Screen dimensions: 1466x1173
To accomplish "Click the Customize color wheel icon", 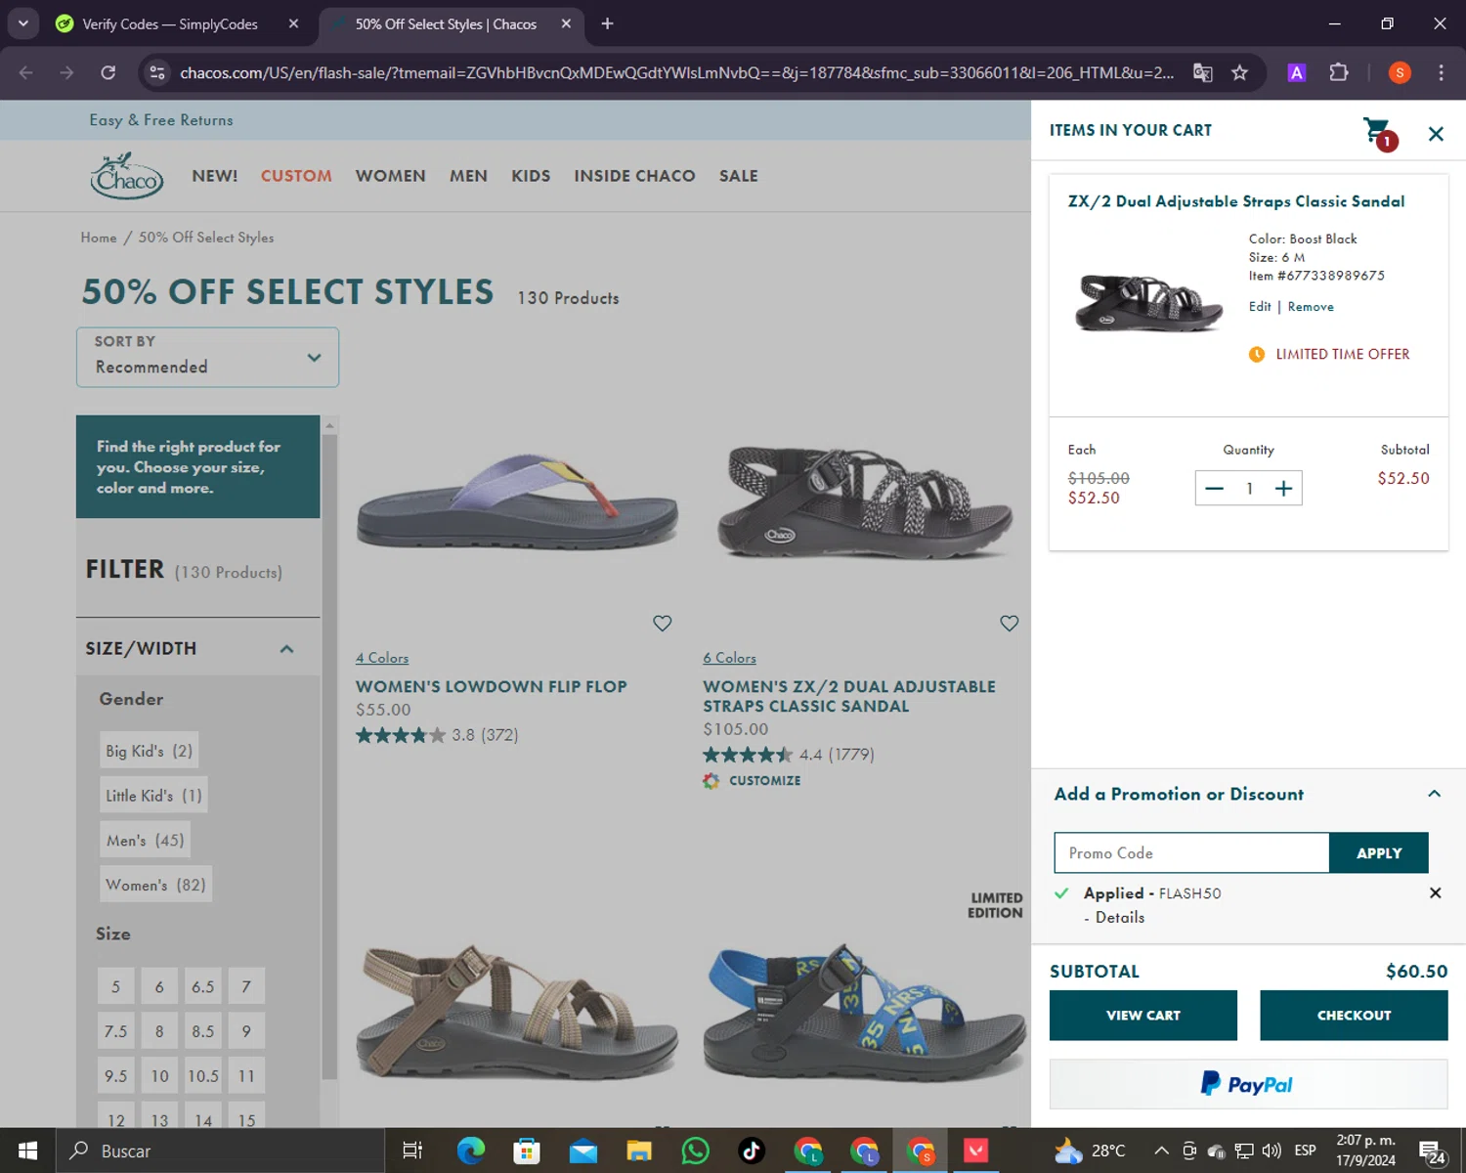I will point(711,780).
